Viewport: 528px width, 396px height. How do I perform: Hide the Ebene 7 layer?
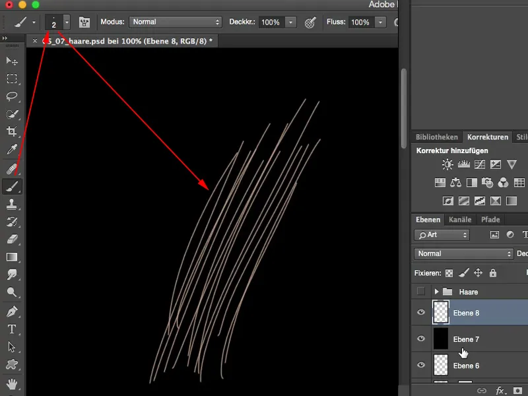point(421,339)
